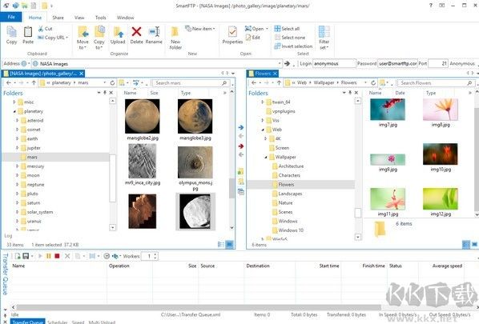Click the red Delete icon
The height and width of the screenshot is (324, 479).
pyautogui.click(x=136, y=35)
